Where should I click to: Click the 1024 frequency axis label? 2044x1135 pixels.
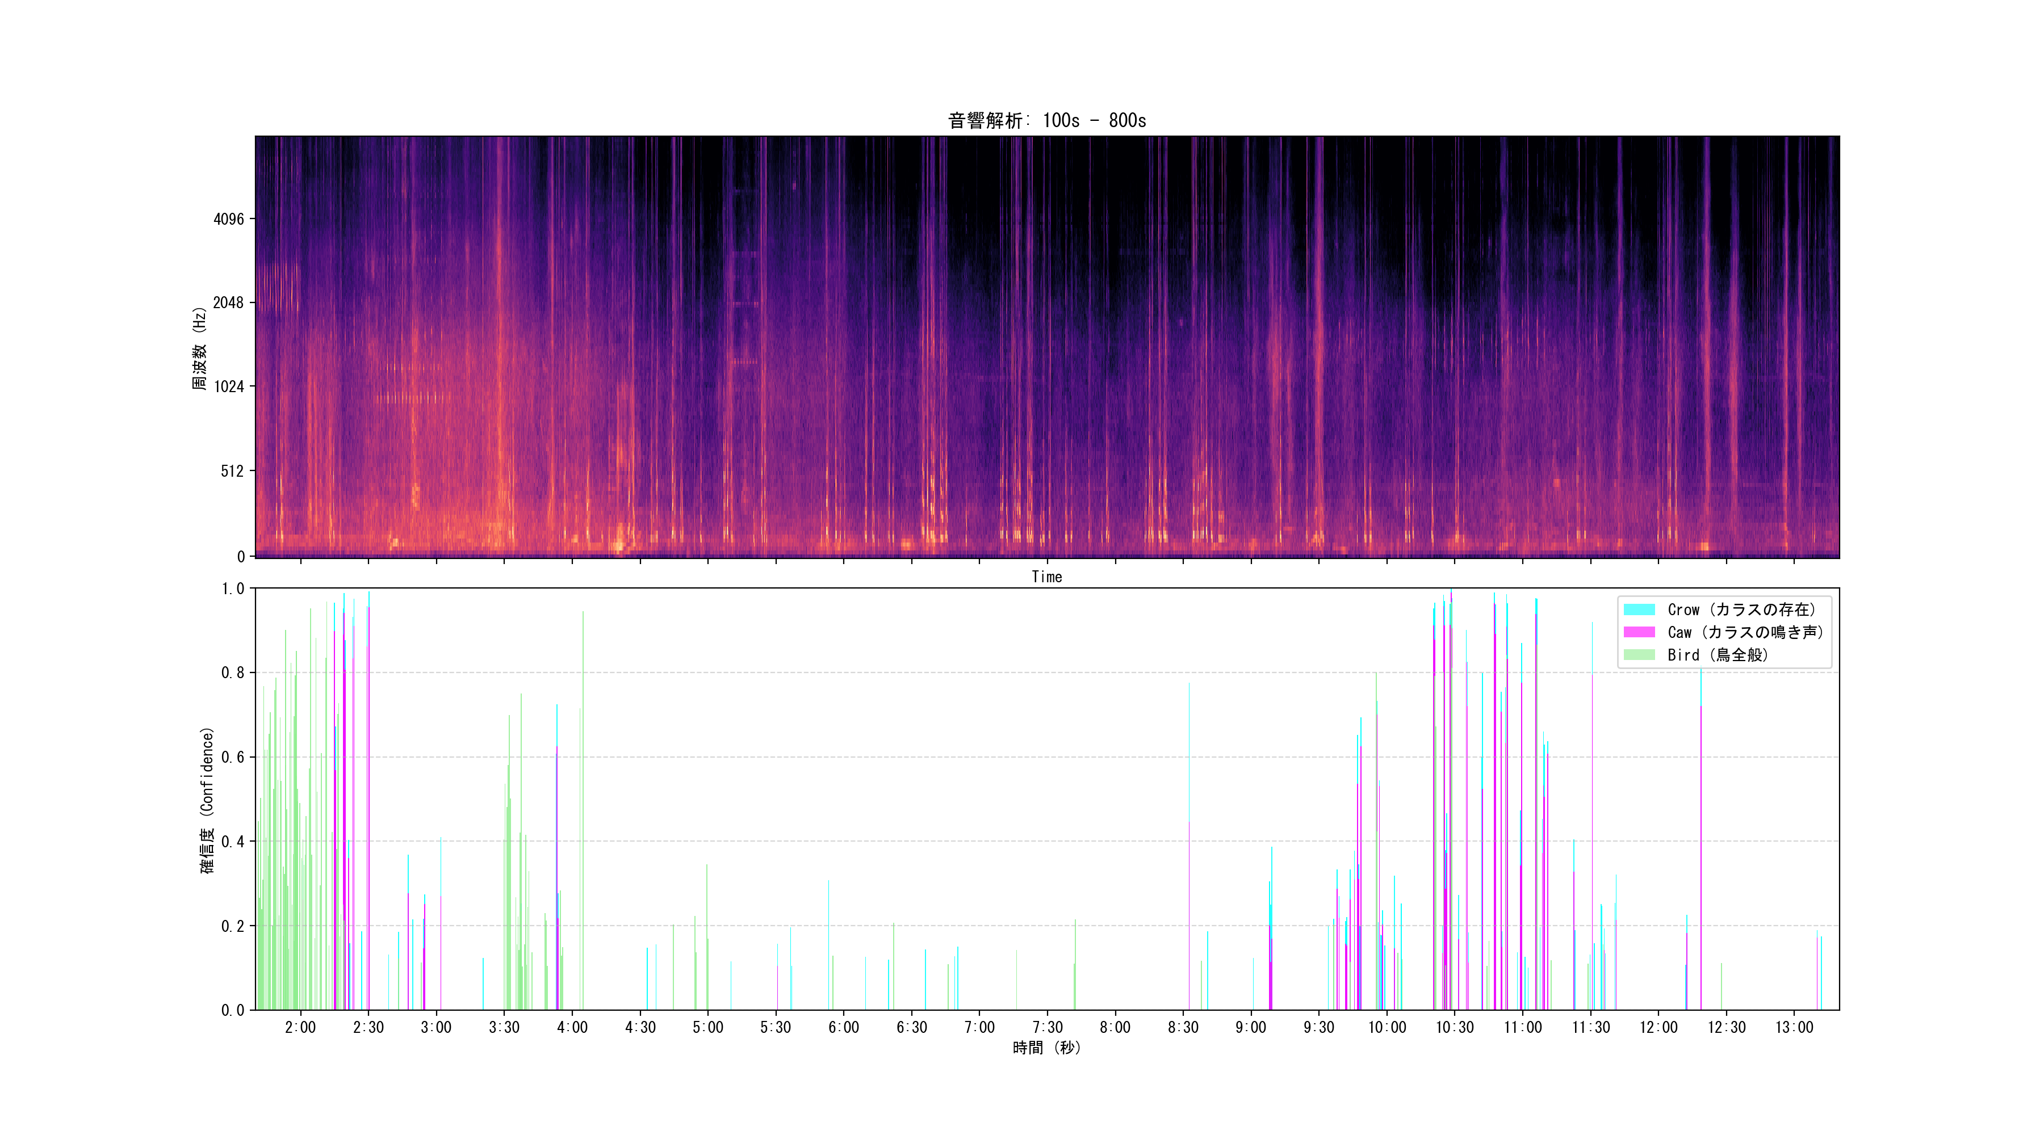point(228,386)
